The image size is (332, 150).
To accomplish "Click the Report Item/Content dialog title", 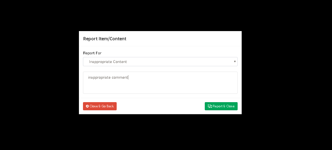I will click(x=105, y=39).
